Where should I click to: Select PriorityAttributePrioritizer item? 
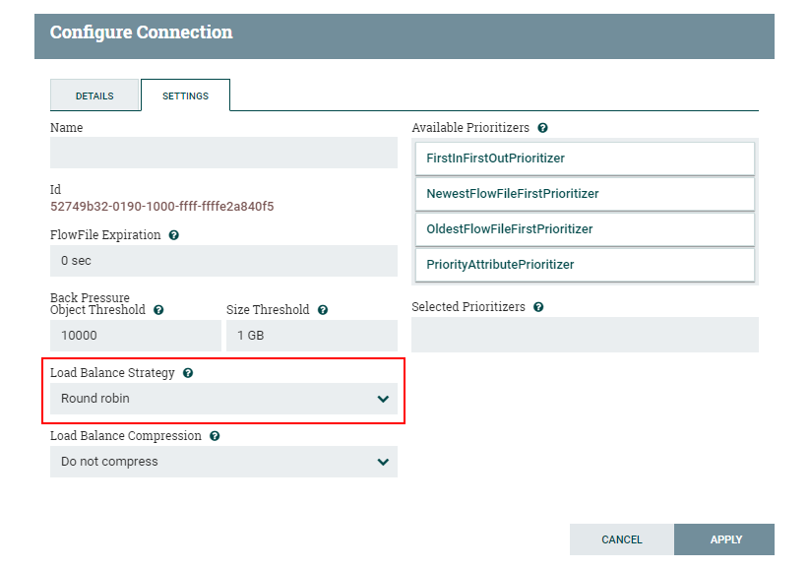pyautogui.click(x=585, y=265)
